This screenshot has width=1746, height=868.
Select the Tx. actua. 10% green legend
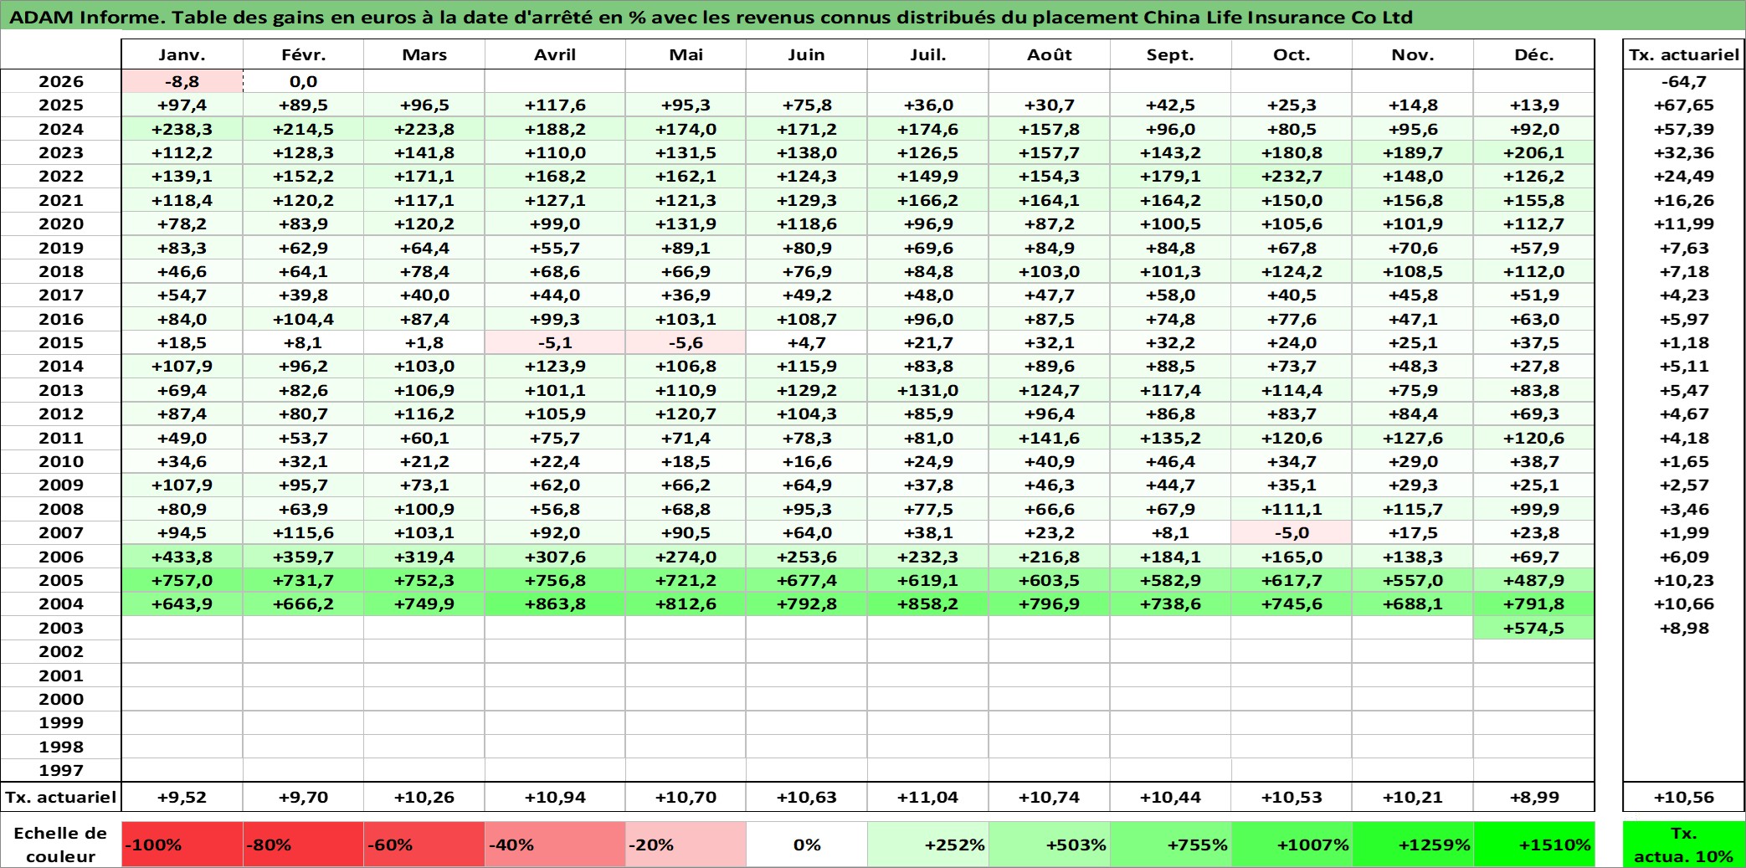pos(1684,845)
